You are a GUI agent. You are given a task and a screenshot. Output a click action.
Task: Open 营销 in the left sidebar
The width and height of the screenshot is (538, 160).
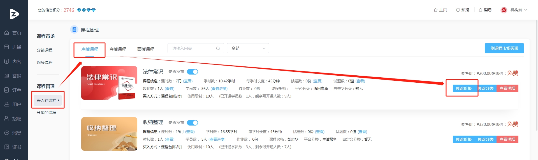(x=13, y=76)
